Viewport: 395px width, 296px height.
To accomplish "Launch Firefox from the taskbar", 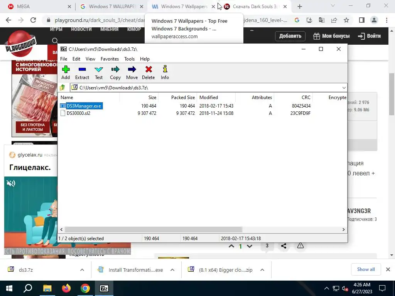I will 66,288.
